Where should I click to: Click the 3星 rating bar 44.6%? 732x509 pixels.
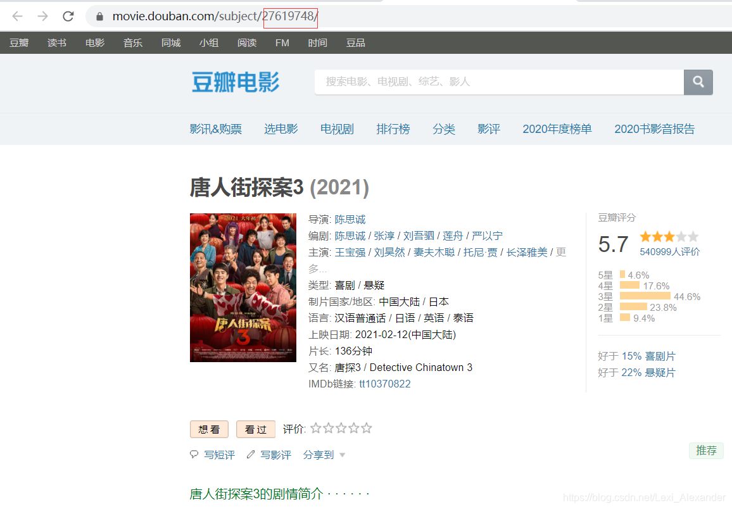pyautogui.click(x=645, y=296)
